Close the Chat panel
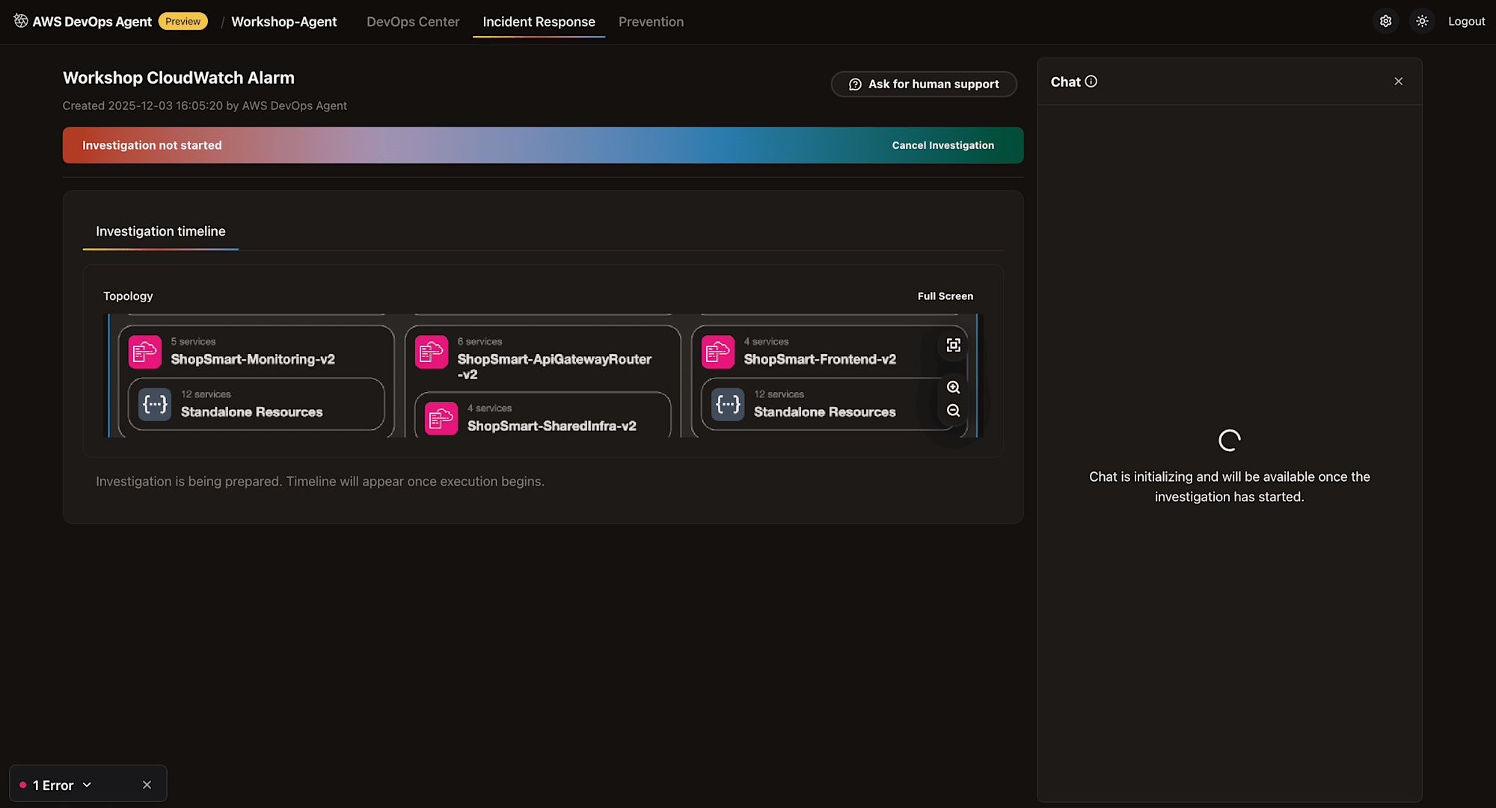This screenshot has width=1496, height=808. click(1398, 82)
